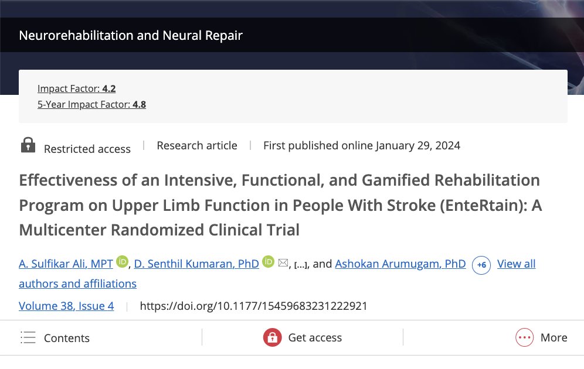Screen dimensions: 584x369
Task: View all authors and affiliations
Action: 277,274
